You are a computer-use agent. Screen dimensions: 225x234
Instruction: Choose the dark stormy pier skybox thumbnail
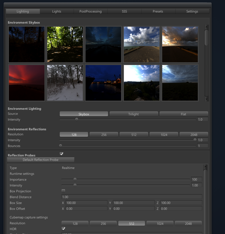coord(103,44)
